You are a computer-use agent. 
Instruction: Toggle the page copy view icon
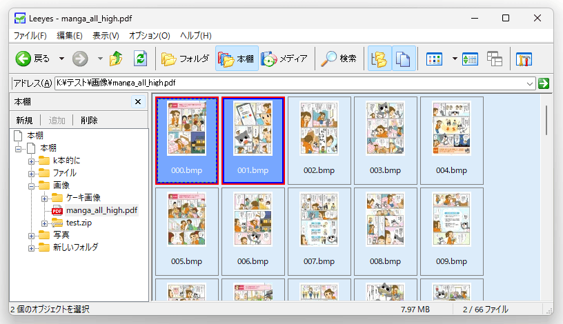(404, 59)
